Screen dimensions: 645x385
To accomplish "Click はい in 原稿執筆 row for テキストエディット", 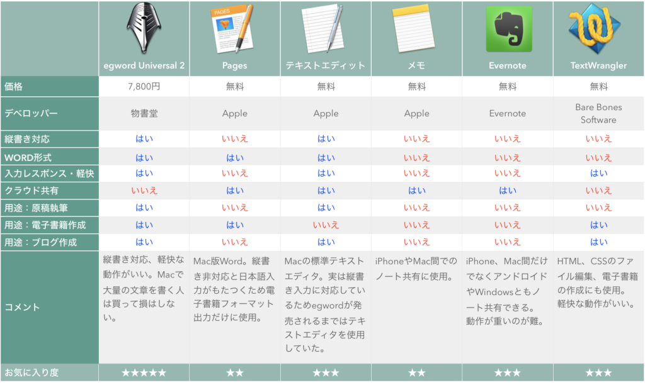I will click(326, 208).
